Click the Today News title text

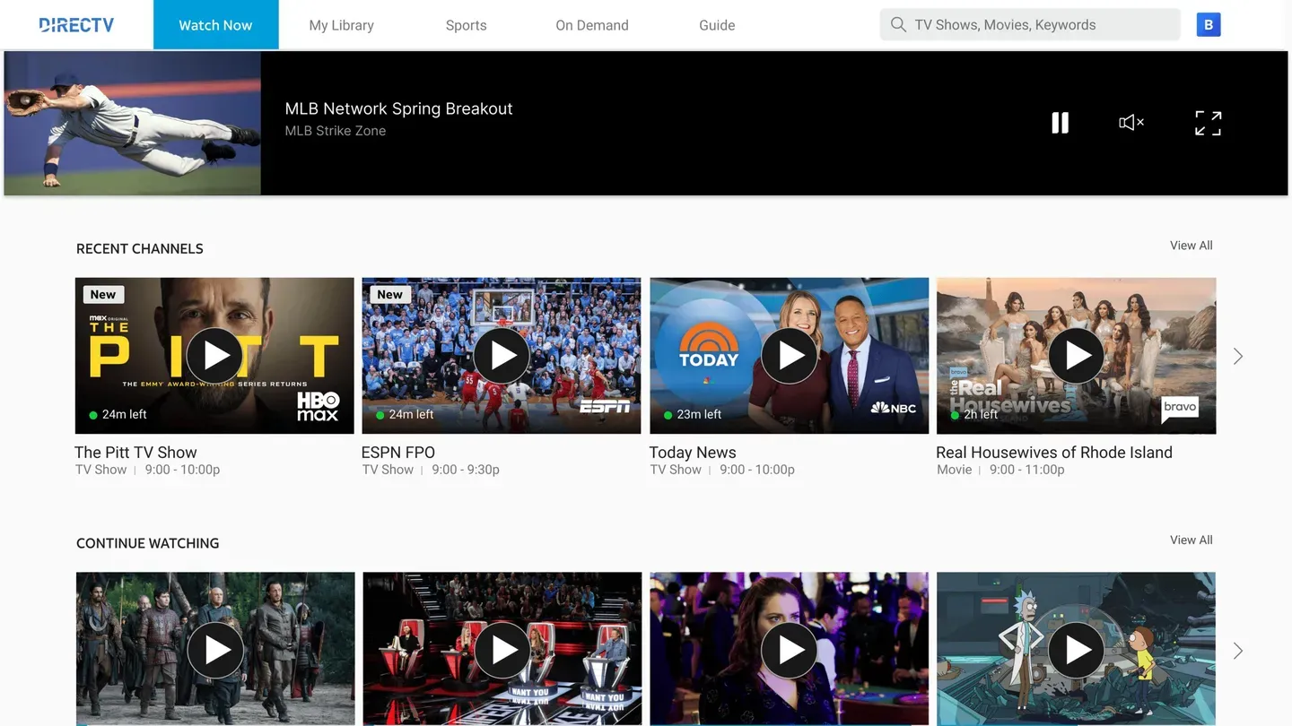point(693,453)
